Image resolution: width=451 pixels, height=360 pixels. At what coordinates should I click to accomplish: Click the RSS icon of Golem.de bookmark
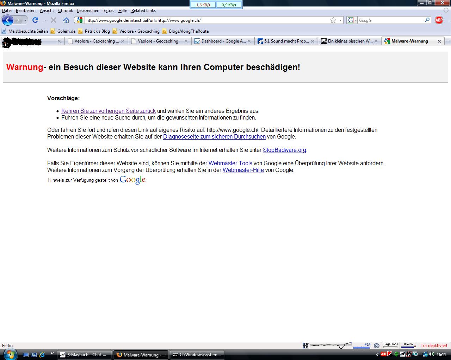pos(53,31)
